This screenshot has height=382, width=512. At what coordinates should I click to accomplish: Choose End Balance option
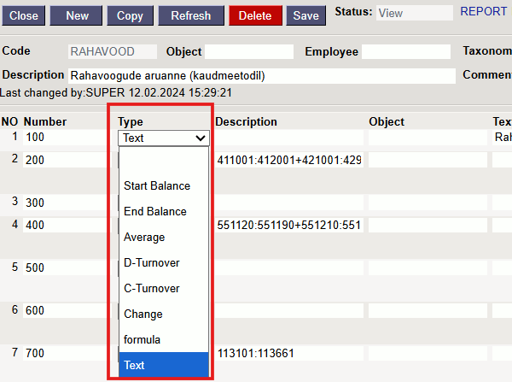pyautogui.click(x=154, y=211)
